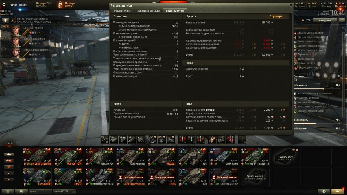Screen dimensions: 347x195
Task: Close the svarshik697373 chat tab
Action: (x=73, y=192)
